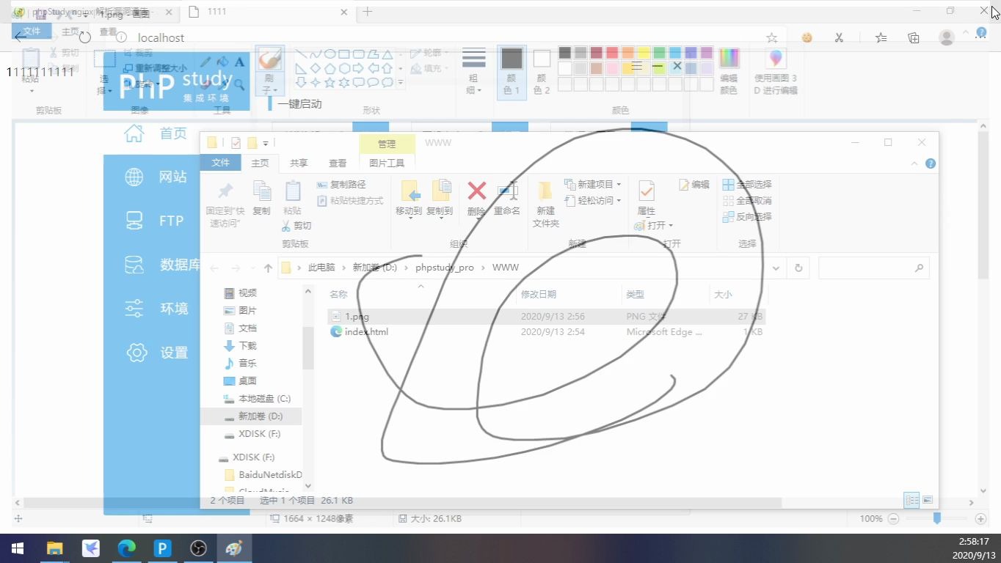1001x563 pixels.
Task: Click Explorer up-directory arrow
Action: click(x=268, y=268)
